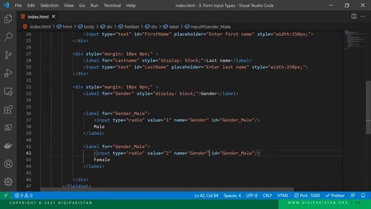Image resolution: width=371 pixels, height=209 pixels.
Task: Click the FirstName id value on line 24
Action: coord(157,34)
